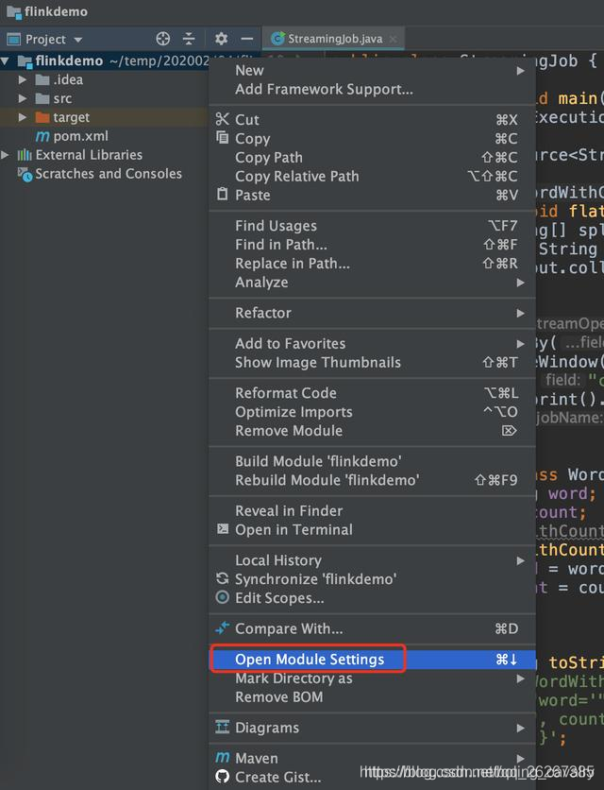Click the External Libraries icon
Image resolution: width=604 pixels, height=790 pixels.
pyautogui.click(x=25, y=155)
